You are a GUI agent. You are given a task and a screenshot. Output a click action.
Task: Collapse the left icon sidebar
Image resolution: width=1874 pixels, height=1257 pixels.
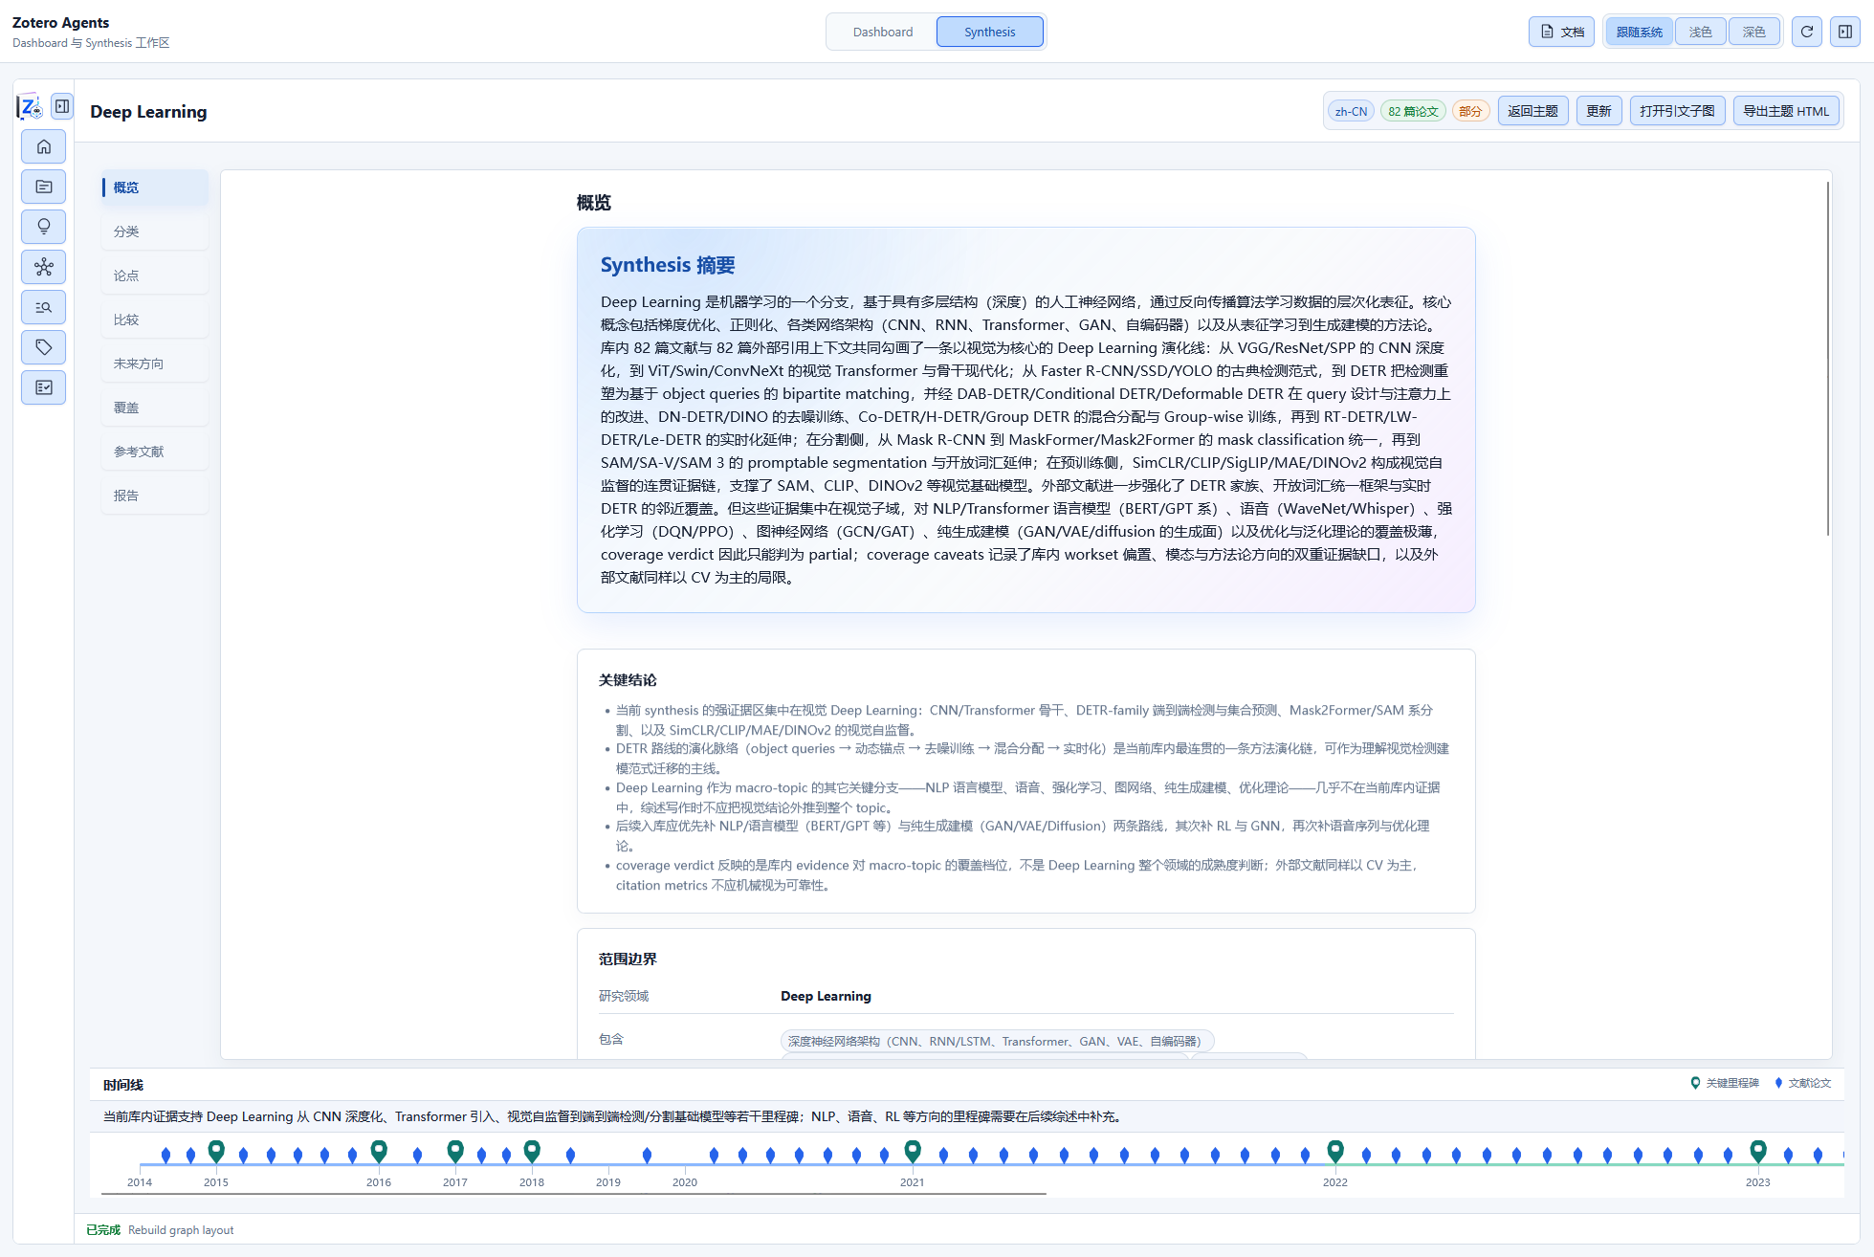[x=62, y=106]
